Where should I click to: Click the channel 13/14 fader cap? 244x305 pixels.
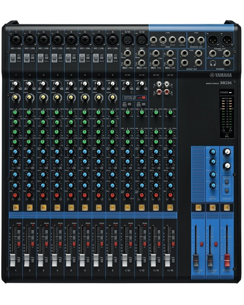coord(154,260)
